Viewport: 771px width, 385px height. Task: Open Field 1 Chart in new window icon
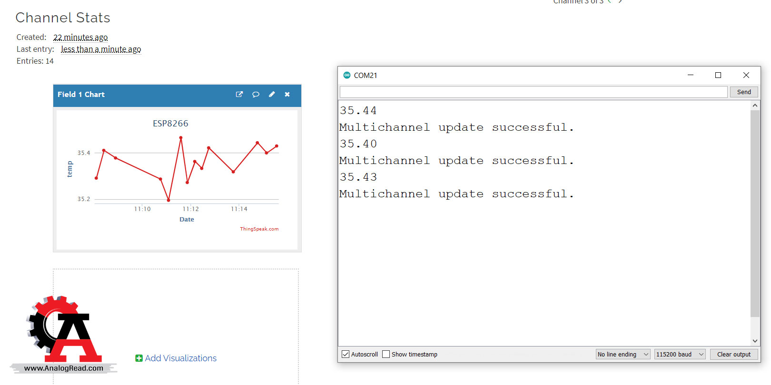point(239,94)
